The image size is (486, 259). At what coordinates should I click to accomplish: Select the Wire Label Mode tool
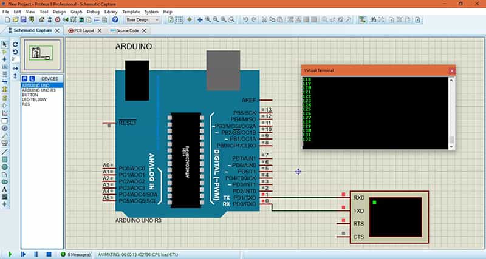click(4, 67)
